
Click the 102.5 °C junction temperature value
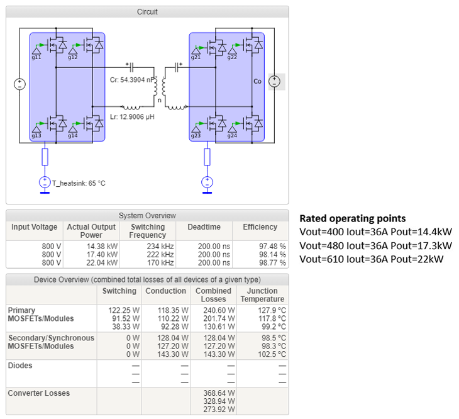point(272,354)
